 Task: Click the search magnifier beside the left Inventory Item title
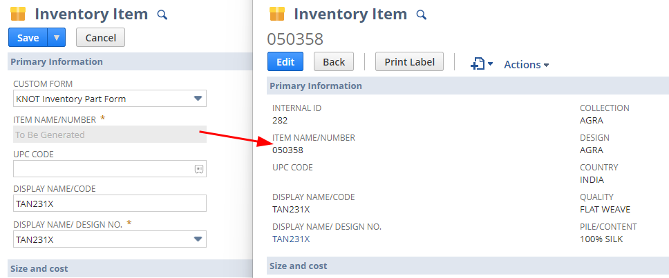pyautogui.click(x=162, y=14)
